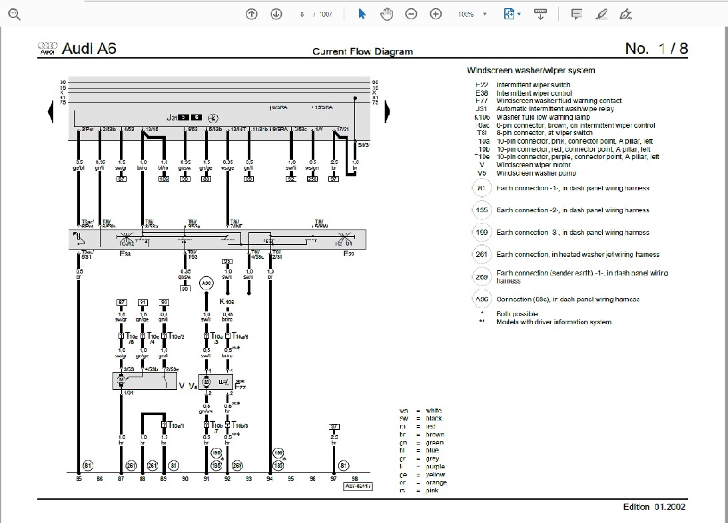Click the F77 contact label in diagram

(240, 386)
